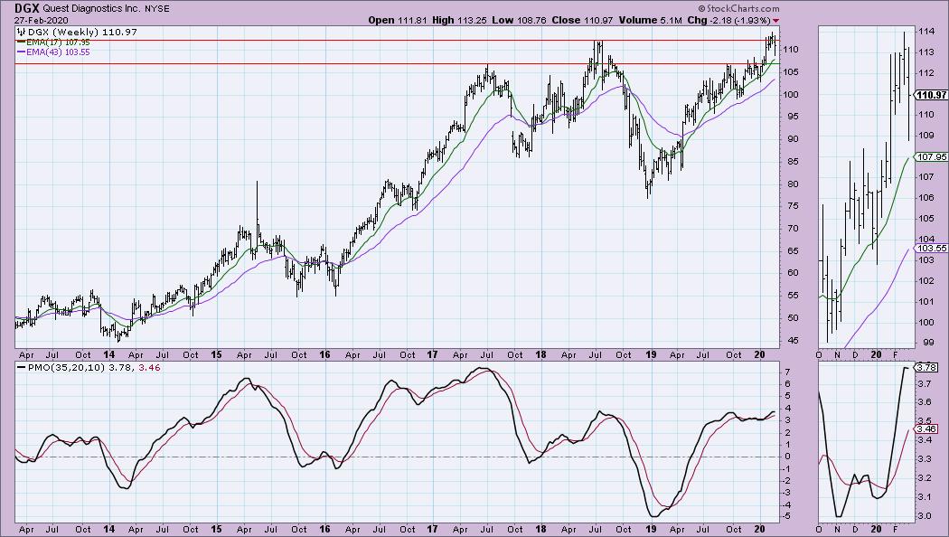Click the red PMO signal value 3.46 in legend
949x537 pixels.
pos(149,367)
